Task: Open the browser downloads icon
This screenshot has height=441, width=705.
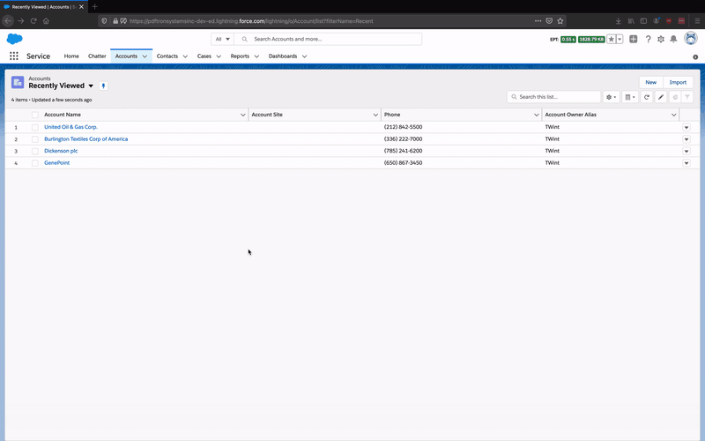Action: pyautogui.click(x=619, y=20)
